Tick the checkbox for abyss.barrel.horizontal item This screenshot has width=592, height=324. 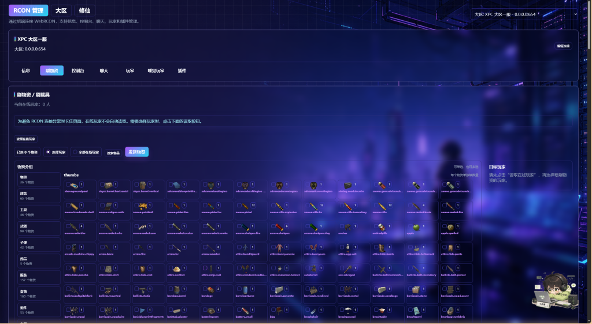(x=102, y=184)
